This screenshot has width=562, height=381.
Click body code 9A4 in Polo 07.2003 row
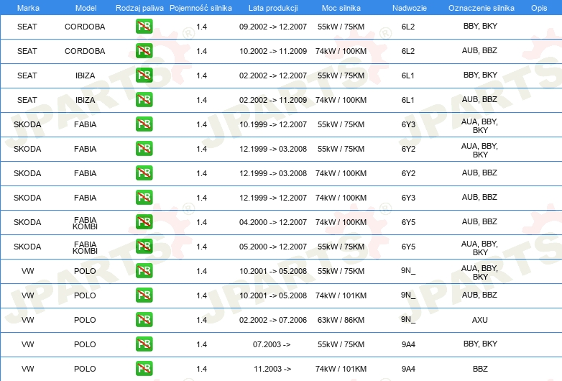(x=408, y=344)
